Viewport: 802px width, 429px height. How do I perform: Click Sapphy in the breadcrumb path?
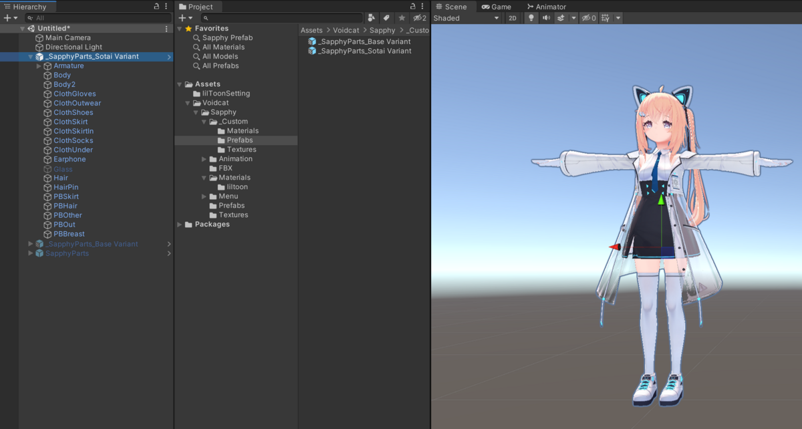382,30
